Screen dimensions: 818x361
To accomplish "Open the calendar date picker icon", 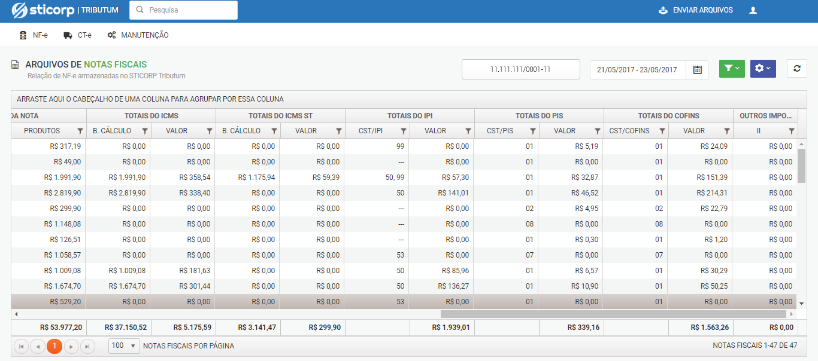I will [x=697, y=69].
